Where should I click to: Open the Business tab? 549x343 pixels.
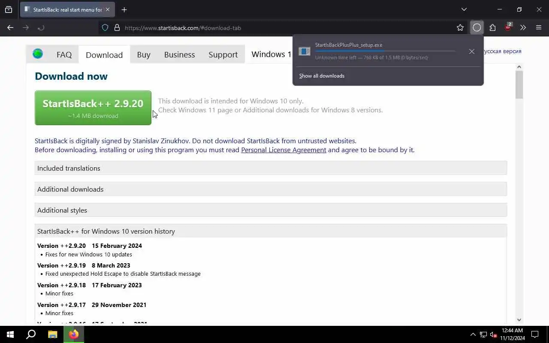179,54
